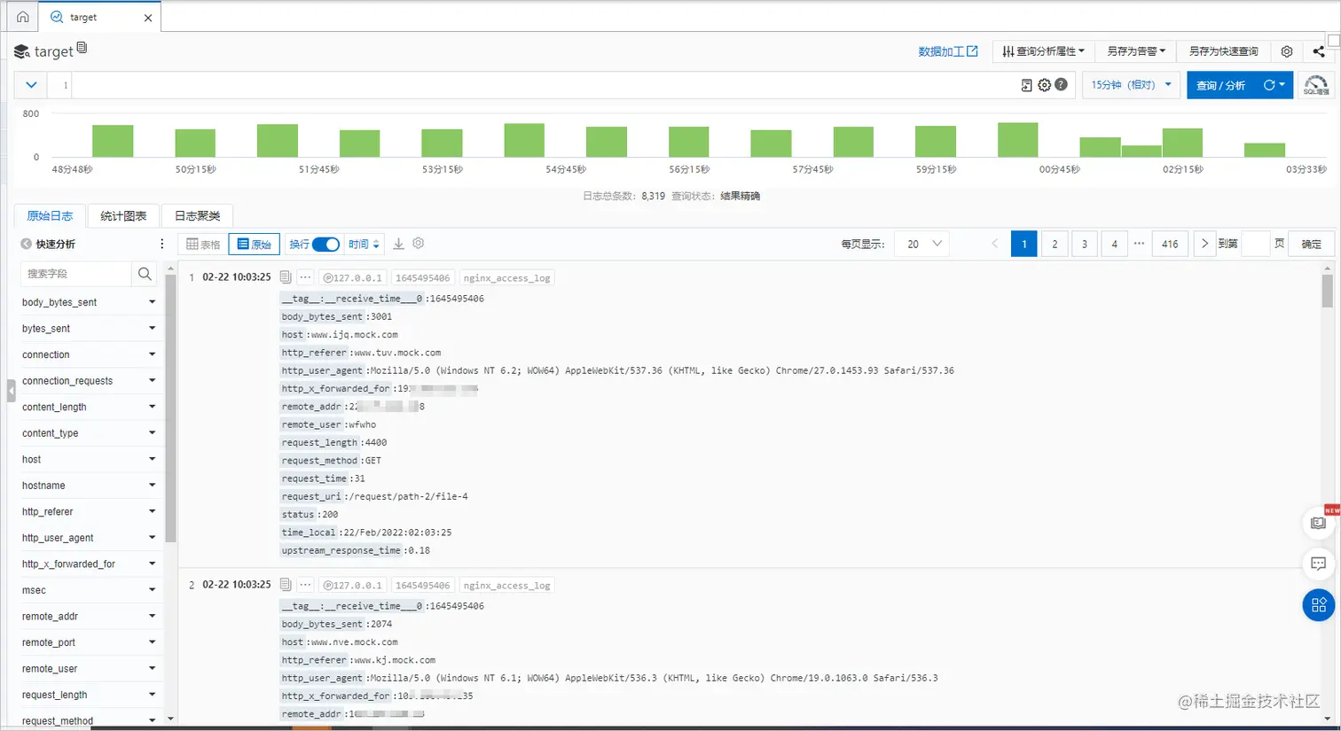1341x731 pixels.
Task: Open the 查询分析属性 dropdown
Action: click(x=1043, y=51)
